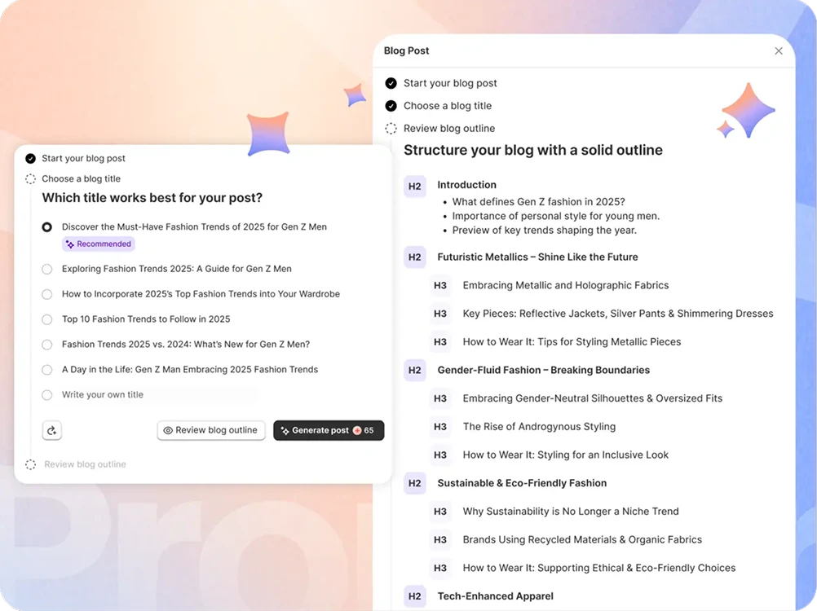Select 'Exploring Fashion Trends 2025' title option
817x611 pixels.
click(47, 269)
